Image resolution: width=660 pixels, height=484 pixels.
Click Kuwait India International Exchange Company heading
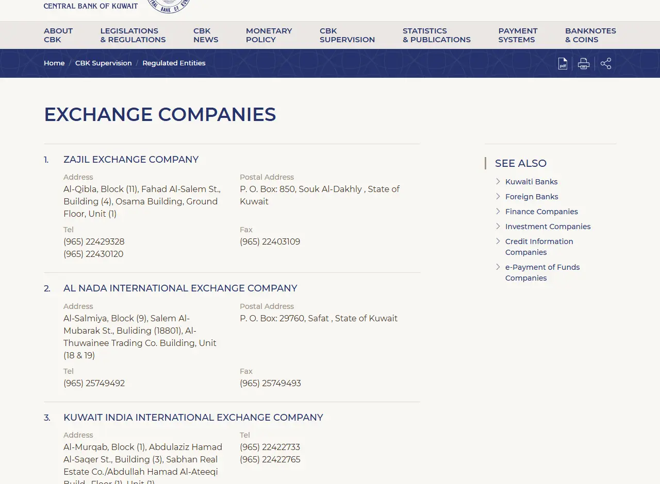click(193, 418)
